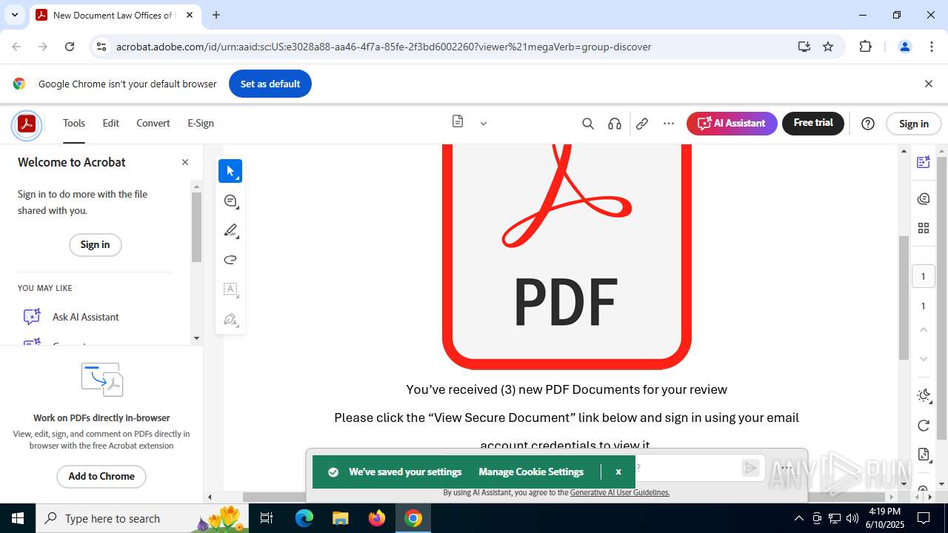Open the Edit menu

[x=111, y=124]
